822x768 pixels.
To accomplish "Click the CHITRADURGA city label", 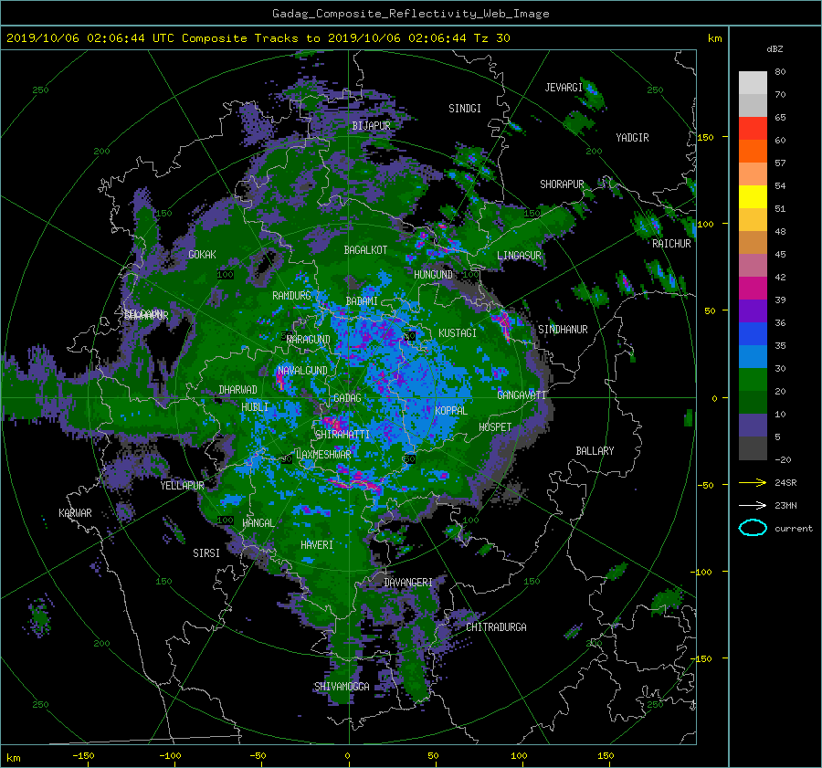I will point(496,627).
